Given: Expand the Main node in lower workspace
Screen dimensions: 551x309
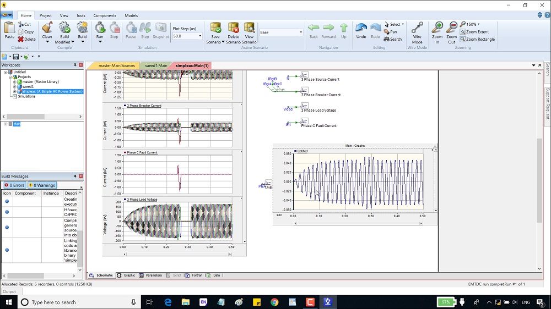Looking at the screenshot, I should (x=6, y=124).
